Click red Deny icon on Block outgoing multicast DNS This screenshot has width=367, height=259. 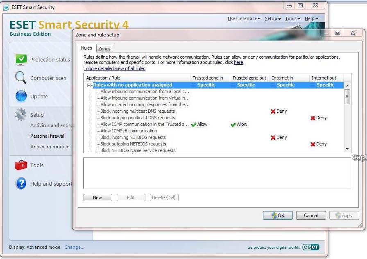coord(313,118)
